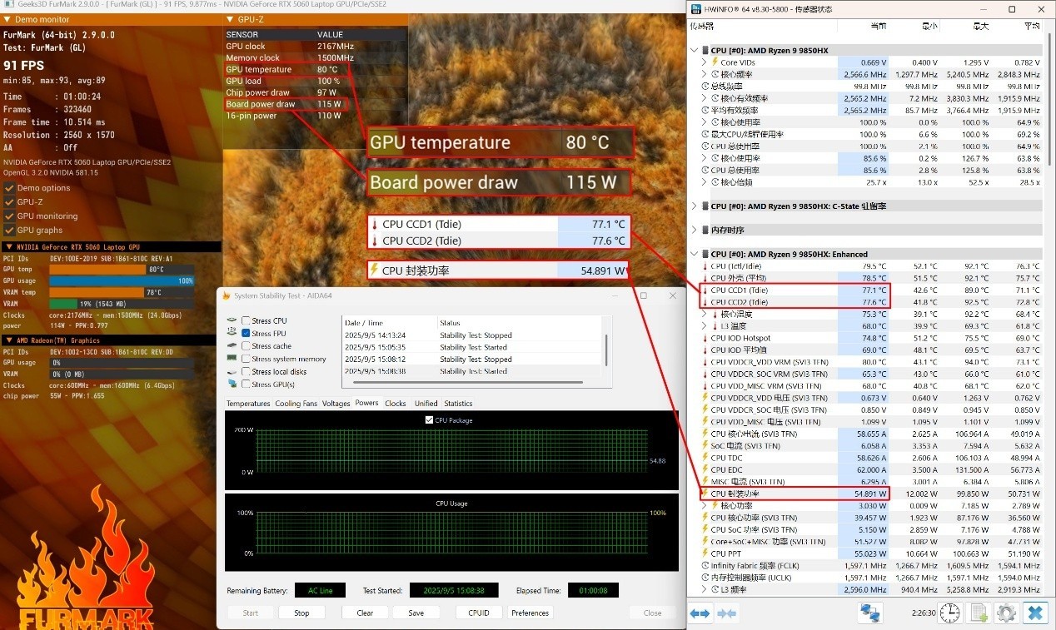This screenshot has height=630, width=1056.
Task: Click the memory module icon beside Stress system memory
Action: (232, 358)
